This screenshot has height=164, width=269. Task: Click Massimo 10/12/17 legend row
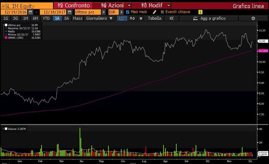[22, 28]
